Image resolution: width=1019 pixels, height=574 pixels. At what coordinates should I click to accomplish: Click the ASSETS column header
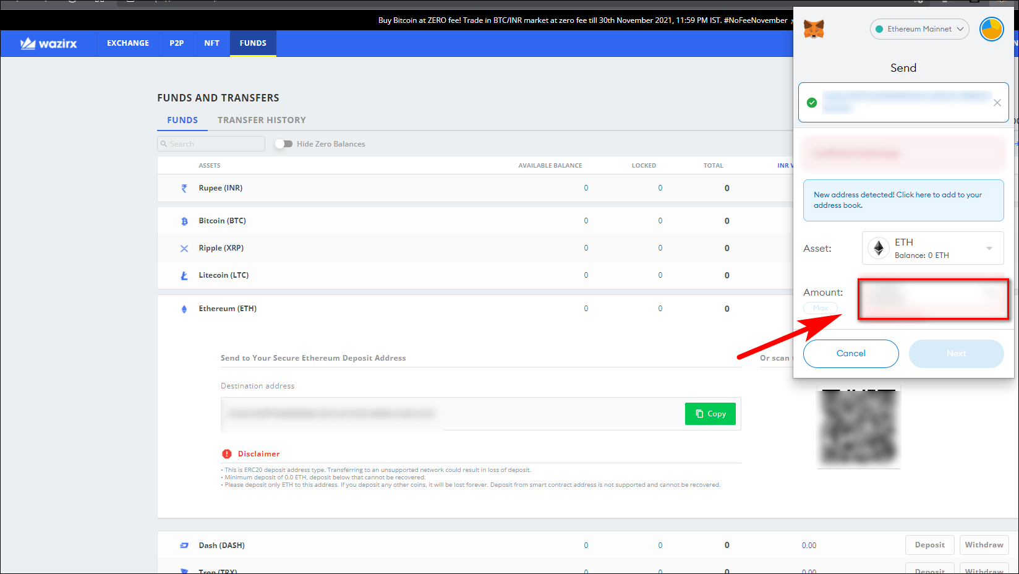[x=210, y=166]
